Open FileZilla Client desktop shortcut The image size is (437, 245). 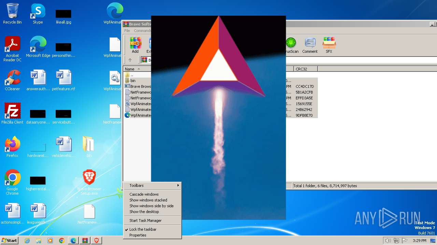coord(12,114)
